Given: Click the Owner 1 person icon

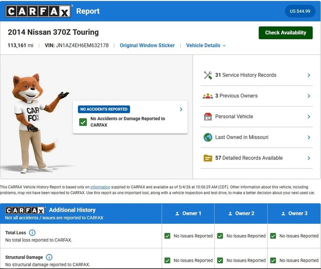Looking at the screenshot, I should [x=177, y=214].
